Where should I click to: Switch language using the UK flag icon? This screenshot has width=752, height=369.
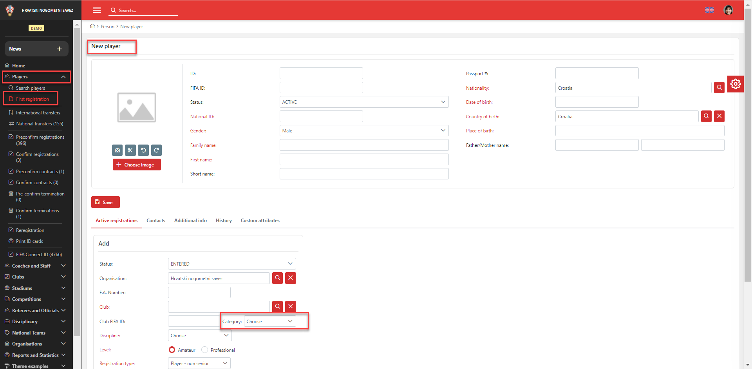pyautogui.click(x=709, y=10)
